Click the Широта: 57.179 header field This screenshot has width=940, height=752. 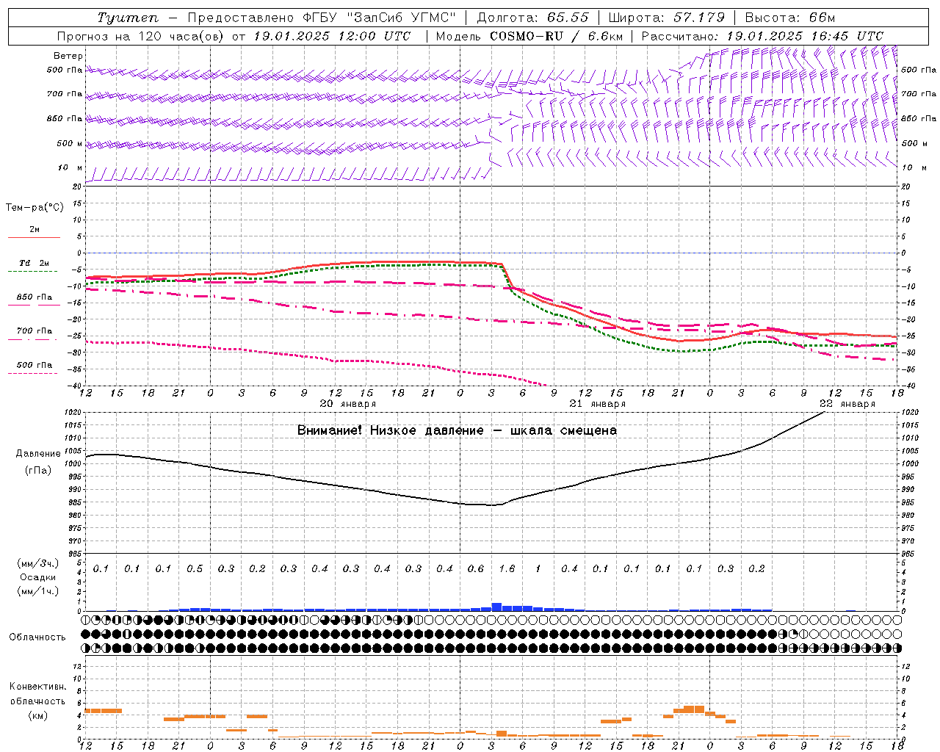[667, 18]
